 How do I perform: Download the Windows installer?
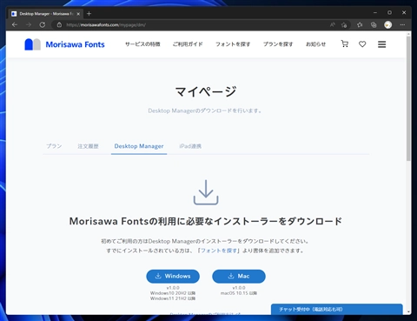[x=173, y=277]
